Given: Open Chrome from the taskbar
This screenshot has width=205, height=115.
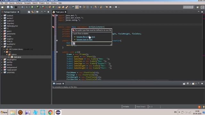Looking at the screenshot, I should click(50, 112).
